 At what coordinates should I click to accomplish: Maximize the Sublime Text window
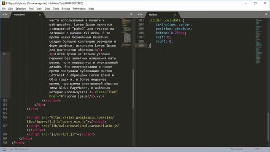(x=255, y=3)
